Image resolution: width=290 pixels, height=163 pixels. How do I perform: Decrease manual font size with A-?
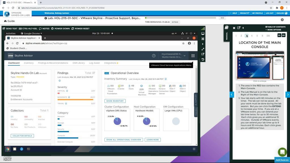[279, 35]
